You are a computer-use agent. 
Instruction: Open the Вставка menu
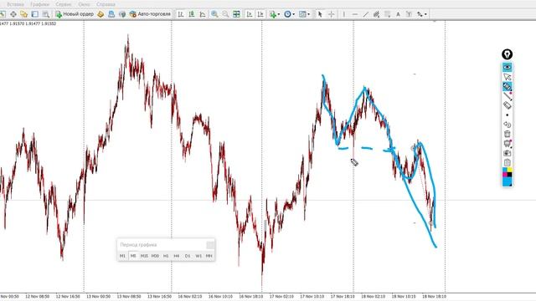click(15, 4)
